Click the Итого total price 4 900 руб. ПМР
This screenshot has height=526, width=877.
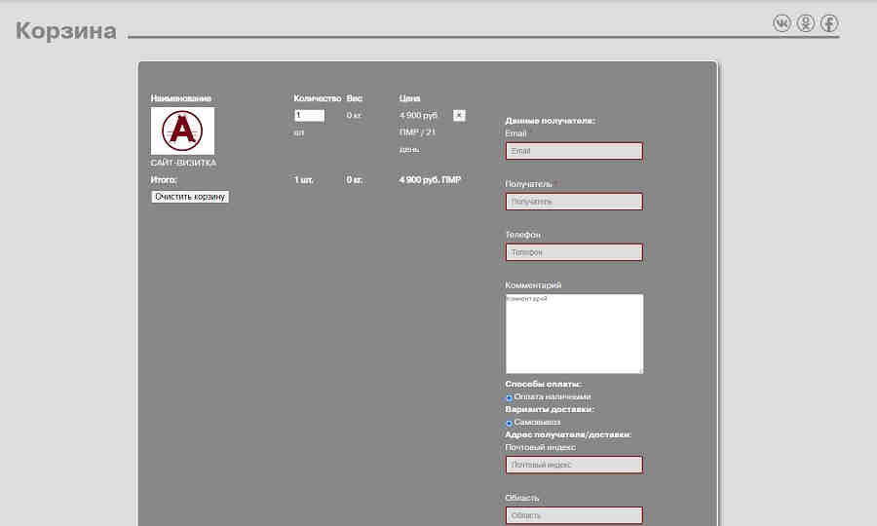[430, 180]
